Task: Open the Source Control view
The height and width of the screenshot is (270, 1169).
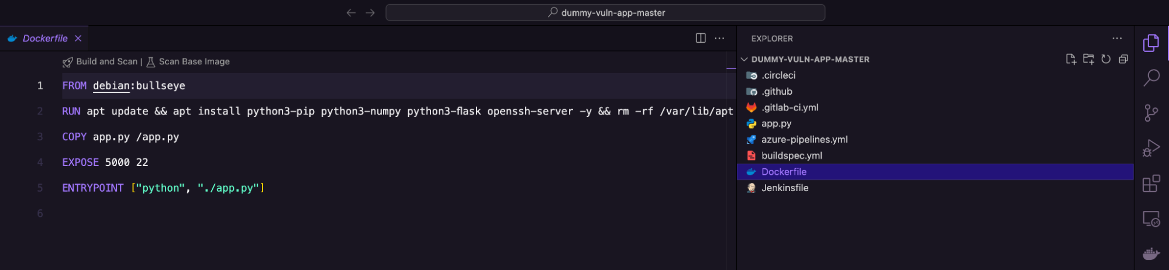Action: 1151,112
